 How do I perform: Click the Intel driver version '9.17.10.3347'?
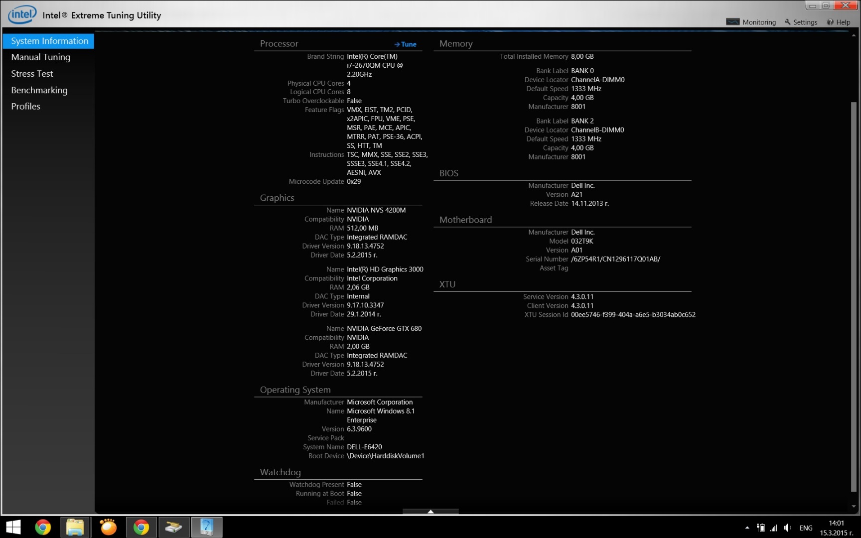[x=365, y=305]
